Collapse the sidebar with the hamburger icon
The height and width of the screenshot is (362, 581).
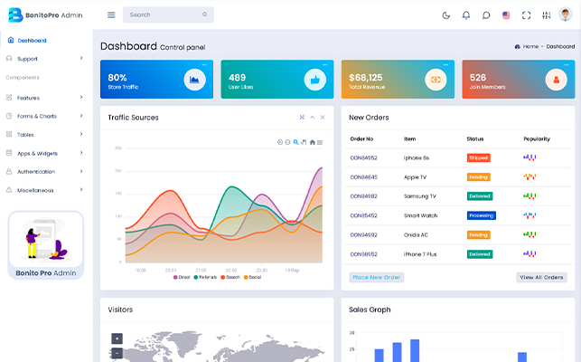pos(111,14)
